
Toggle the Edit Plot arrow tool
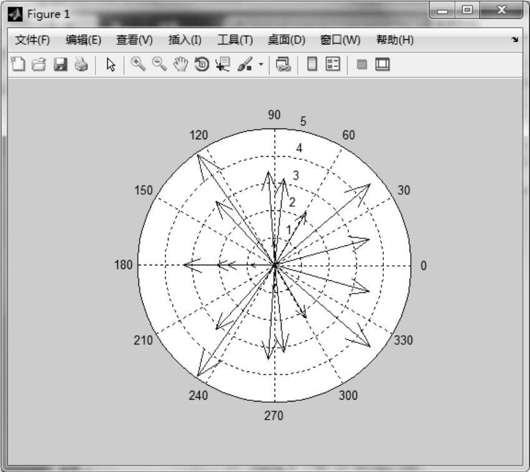(111, 64)
